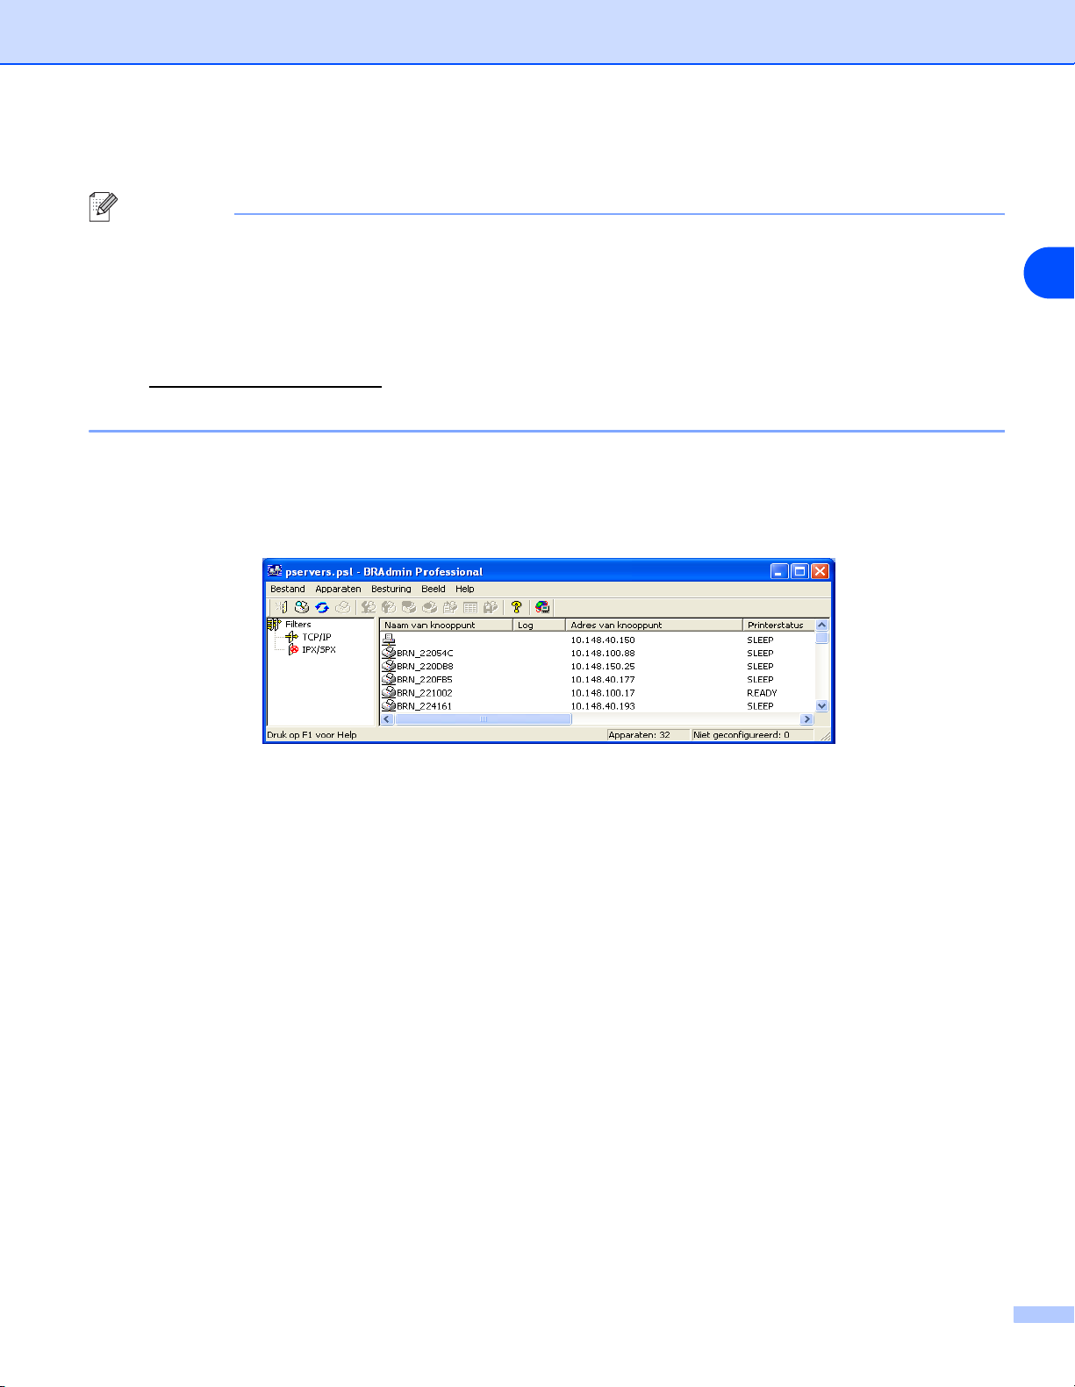Click address 10.148.40.177
Viewport: 1075px width, 1387px height.
coord(603,680)
